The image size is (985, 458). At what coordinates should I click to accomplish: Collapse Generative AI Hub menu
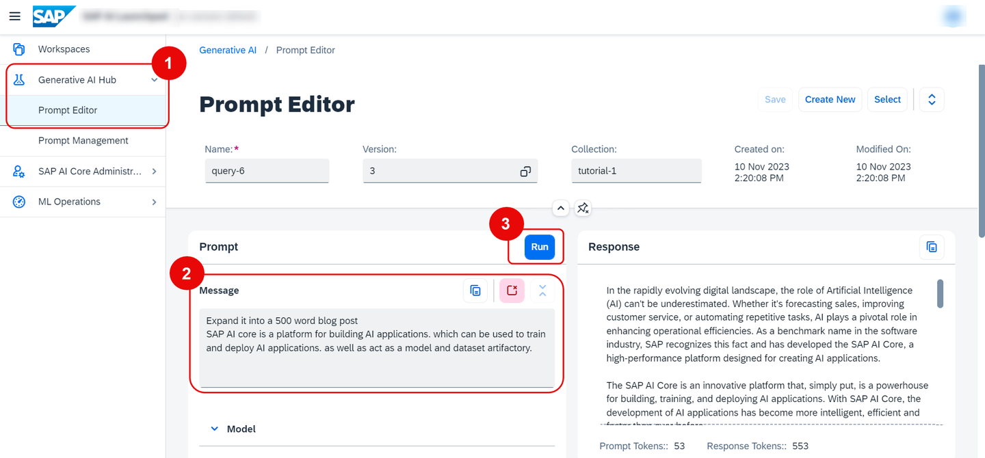coord(155,80)
